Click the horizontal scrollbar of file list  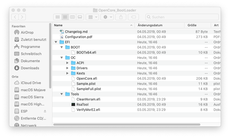coord(127,125)
